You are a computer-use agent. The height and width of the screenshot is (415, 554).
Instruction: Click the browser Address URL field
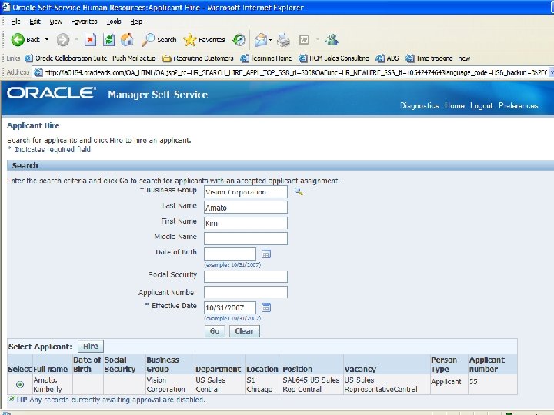pos(295,72)
